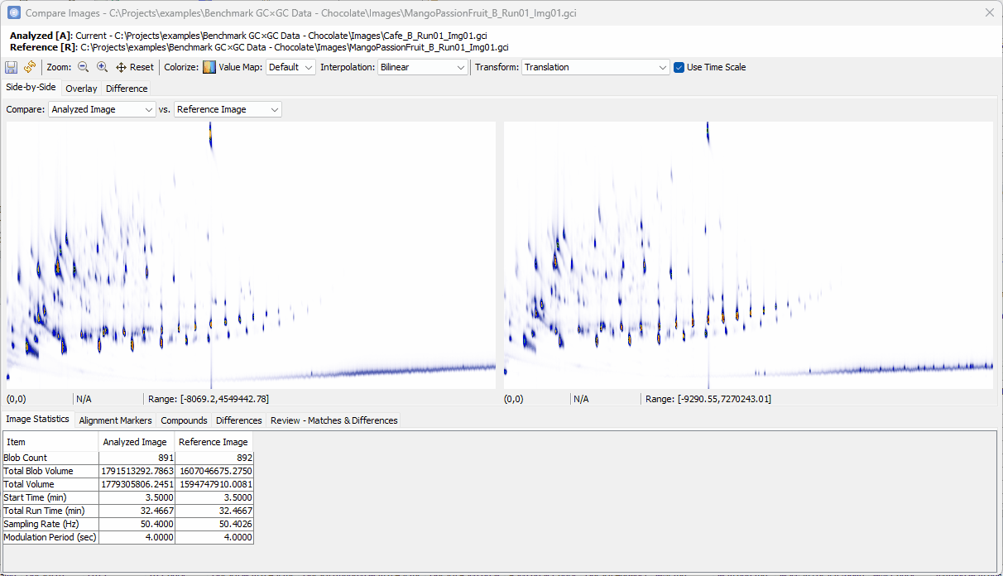Viewport: 1003px width, 576px height.
Task: Switch to the Overlay tab
Action: pos(81,89)
